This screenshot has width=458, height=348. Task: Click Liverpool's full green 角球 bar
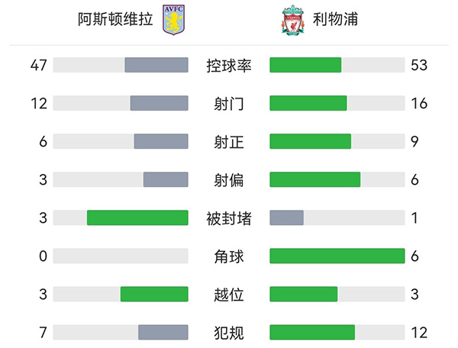click(x=337, y=256)
